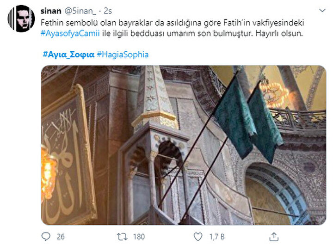Like the tweet with the heart icon
This screenshot has width=333, height=245.
(x=198, y=237)
